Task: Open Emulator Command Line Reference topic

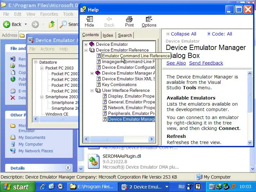Action: (136, 56)
